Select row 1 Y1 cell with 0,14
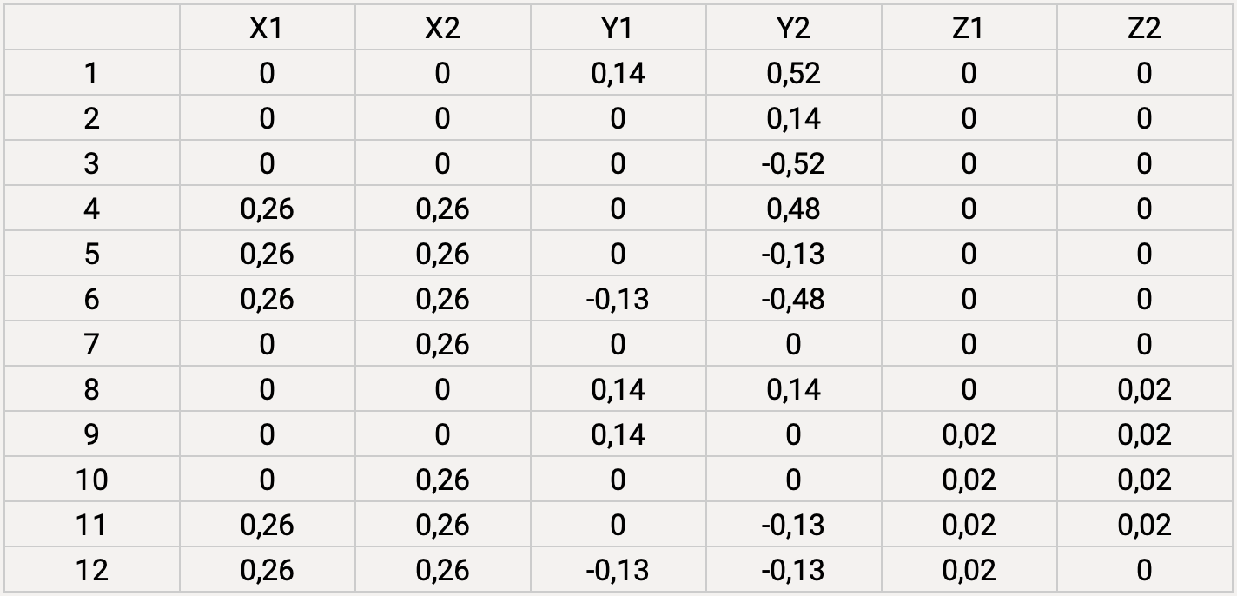 tap(618, 74)
